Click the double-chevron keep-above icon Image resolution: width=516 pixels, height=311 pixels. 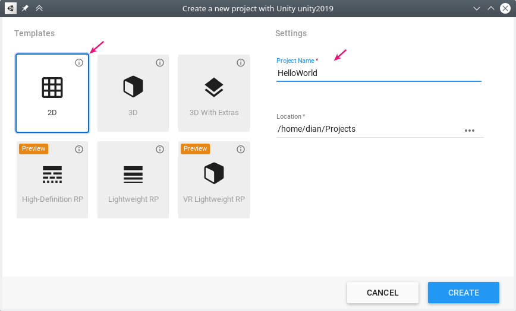(x=39, y=8)
